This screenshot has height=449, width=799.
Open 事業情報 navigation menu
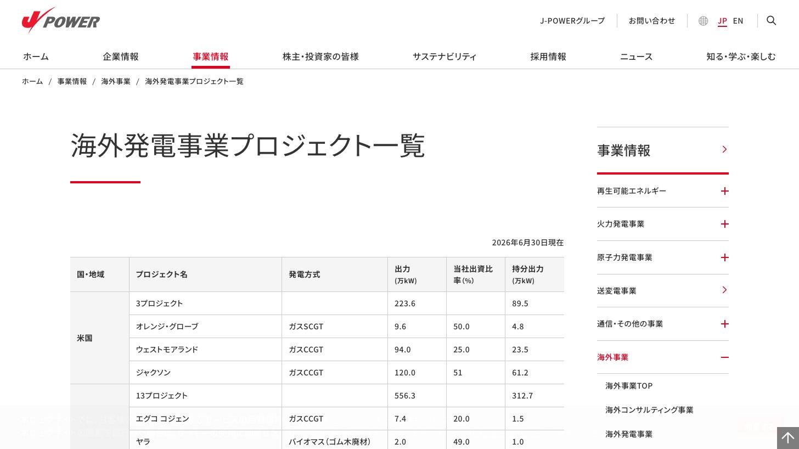pyautogui.click(x=211, y=57)
